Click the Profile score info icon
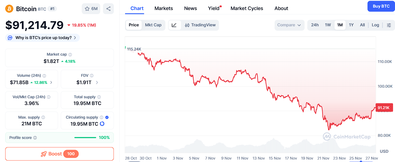Screen dimensions: 395x162 (x=35, y=138)
